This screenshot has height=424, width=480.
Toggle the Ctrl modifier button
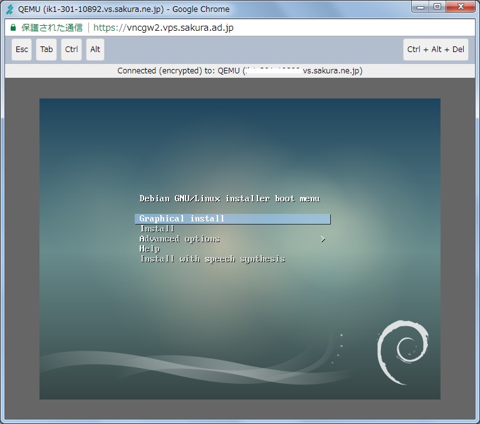point(71,50)
